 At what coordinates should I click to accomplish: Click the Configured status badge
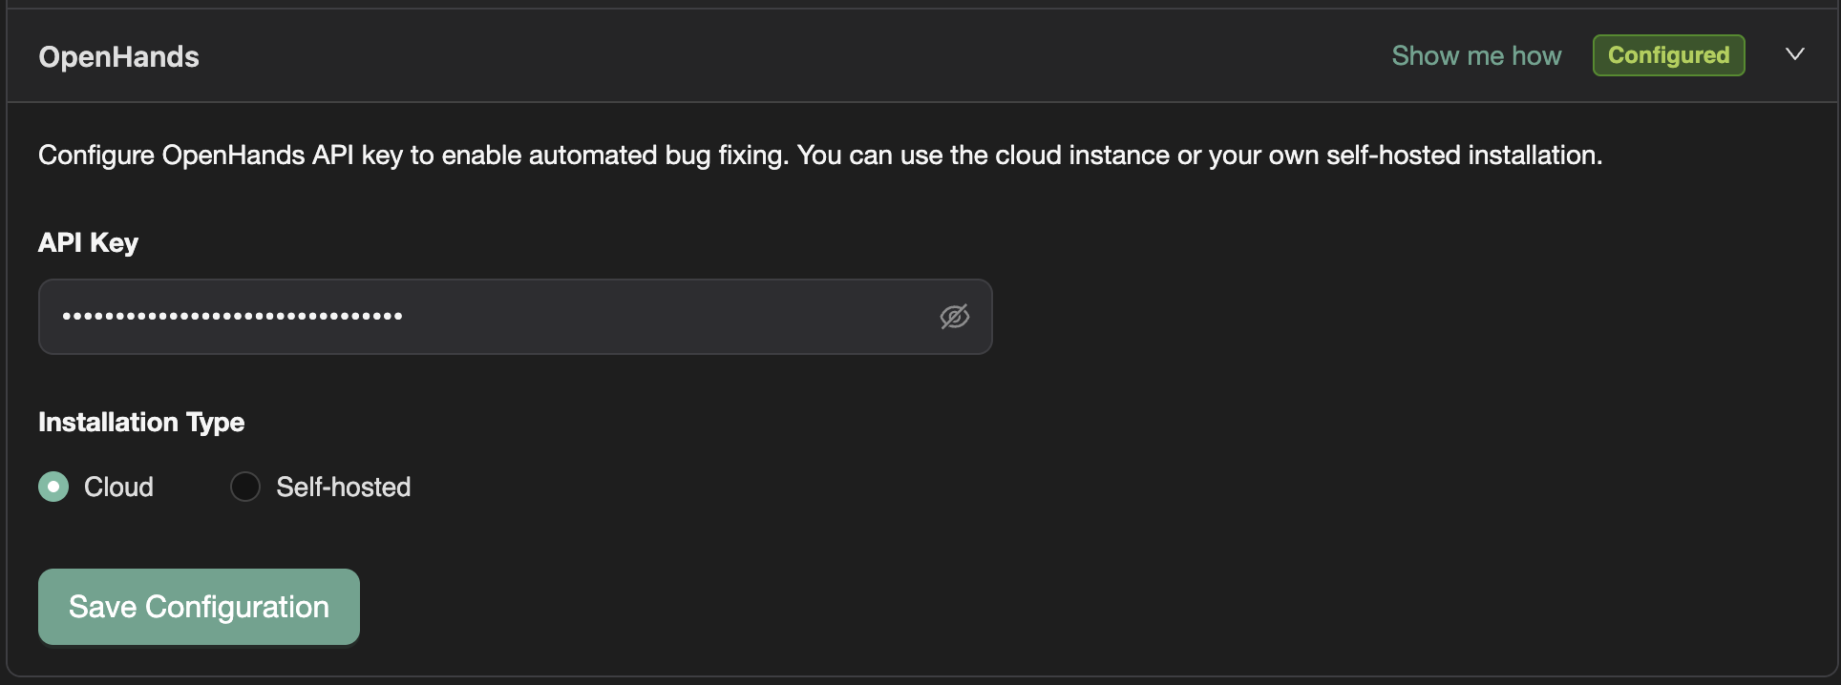1668,55
